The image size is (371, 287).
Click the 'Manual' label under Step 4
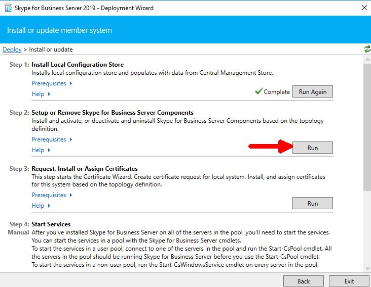point(18,232)
